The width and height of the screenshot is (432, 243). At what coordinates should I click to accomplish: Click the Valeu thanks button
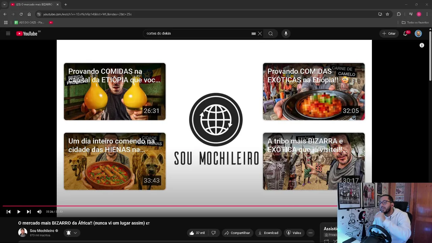(x=293, y=233)
